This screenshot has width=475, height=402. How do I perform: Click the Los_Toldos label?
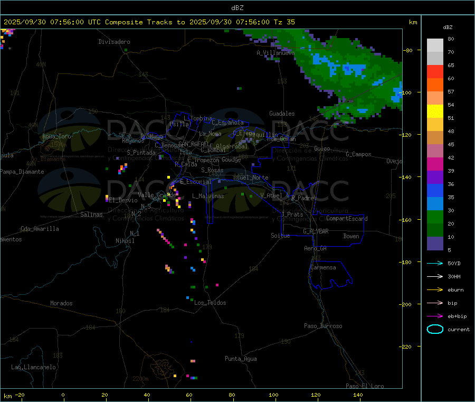tap(210, 303)
